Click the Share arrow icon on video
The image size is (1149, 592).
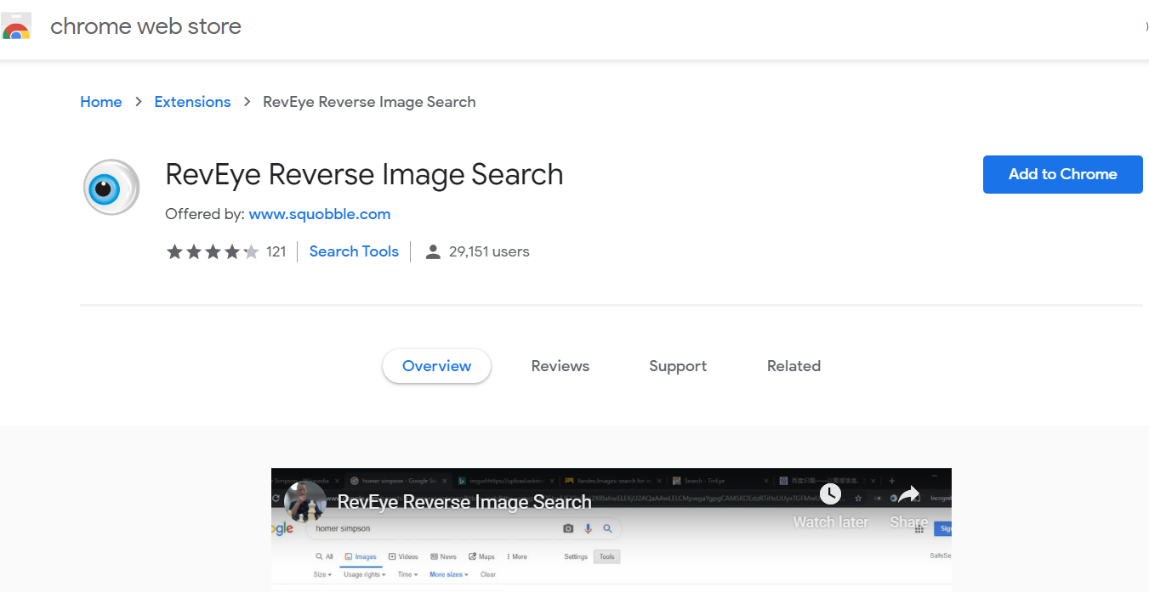pyautogui.click(x=909, y=494)
